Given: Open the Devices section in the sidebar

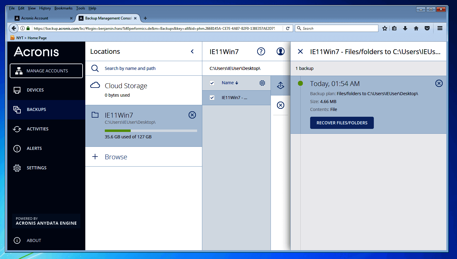Looking at the screenshot, I should coord(35,90).
